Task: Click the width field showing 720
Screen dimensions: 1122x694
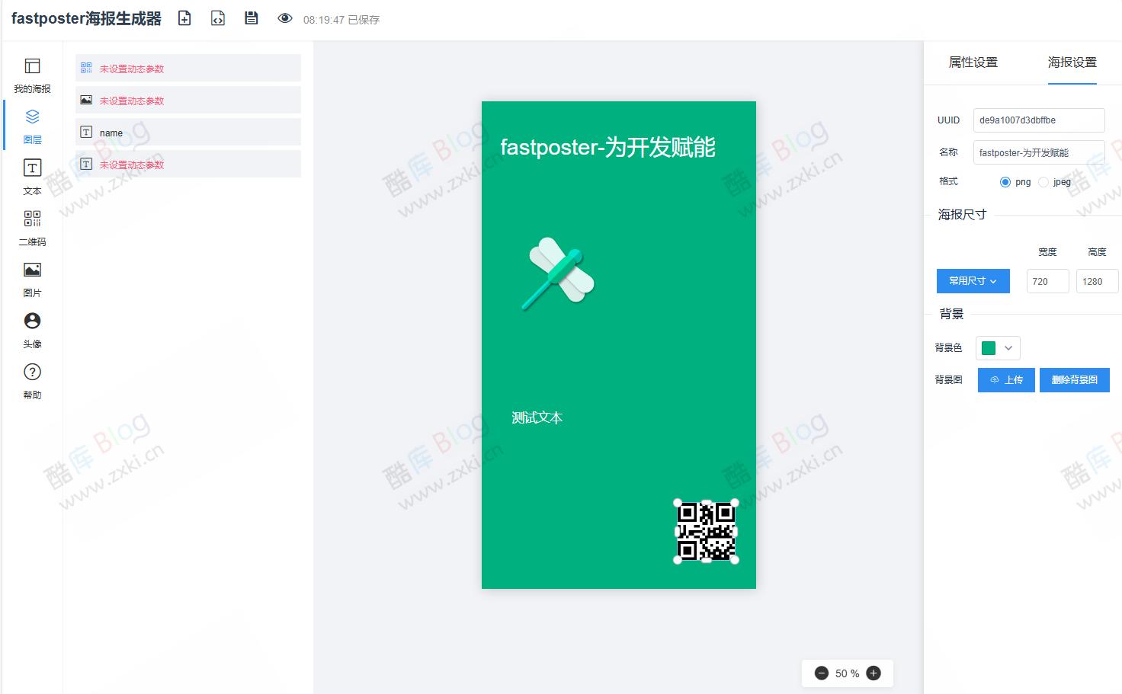Action: pyautogui.click(x=1048, y=281)
